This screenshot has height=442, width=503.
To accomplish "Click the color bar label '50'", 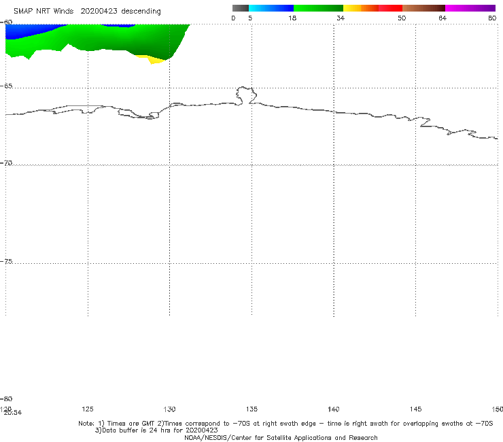I will click(x=402, y=18).
